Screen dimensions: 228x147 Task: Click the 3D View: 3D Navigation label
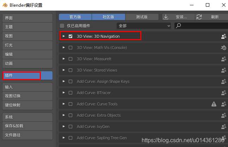pos(98,36)
